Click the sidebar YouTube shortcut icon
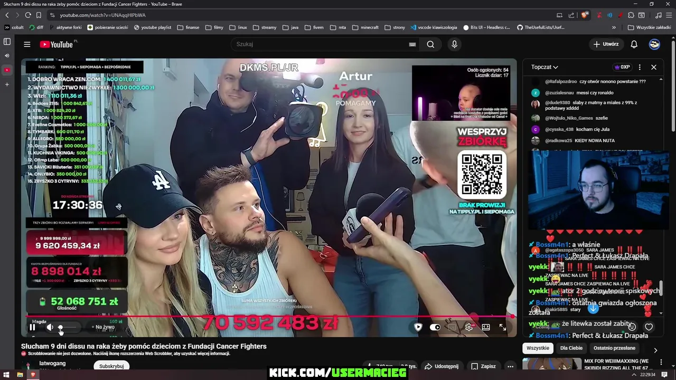Screen dimensions: 676x380 point(7,70)
